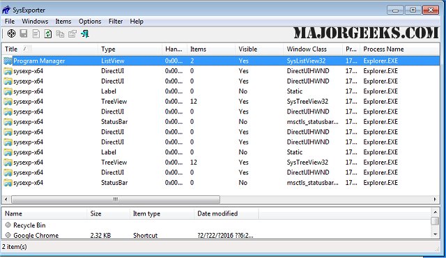Click the HTML report page toolbar icon

pyautogui.click(x=36, y=34)
